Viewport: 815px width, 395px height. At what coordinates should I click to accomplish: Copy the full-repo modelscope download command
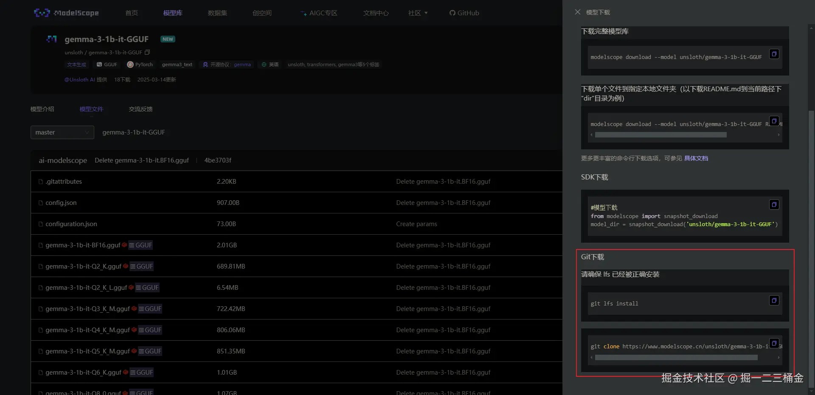click(x=774, y=54)
